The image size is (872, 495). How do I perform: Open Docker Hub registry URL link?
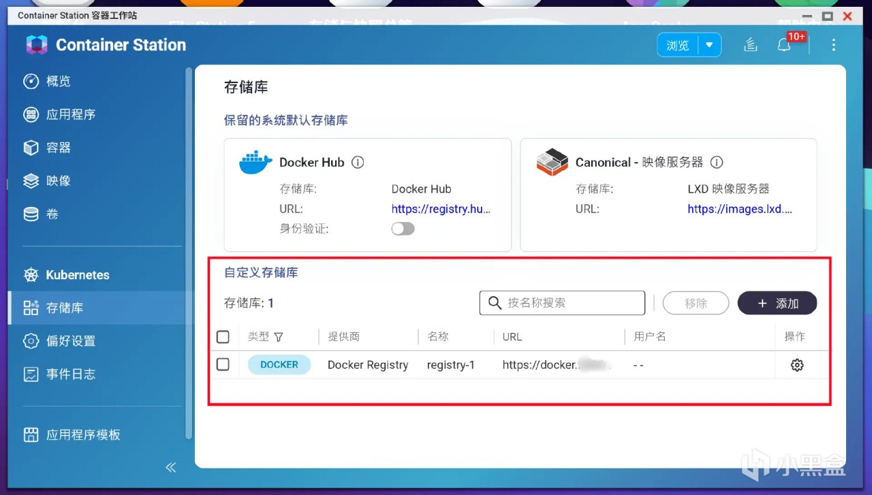click(x=441, y=209)
